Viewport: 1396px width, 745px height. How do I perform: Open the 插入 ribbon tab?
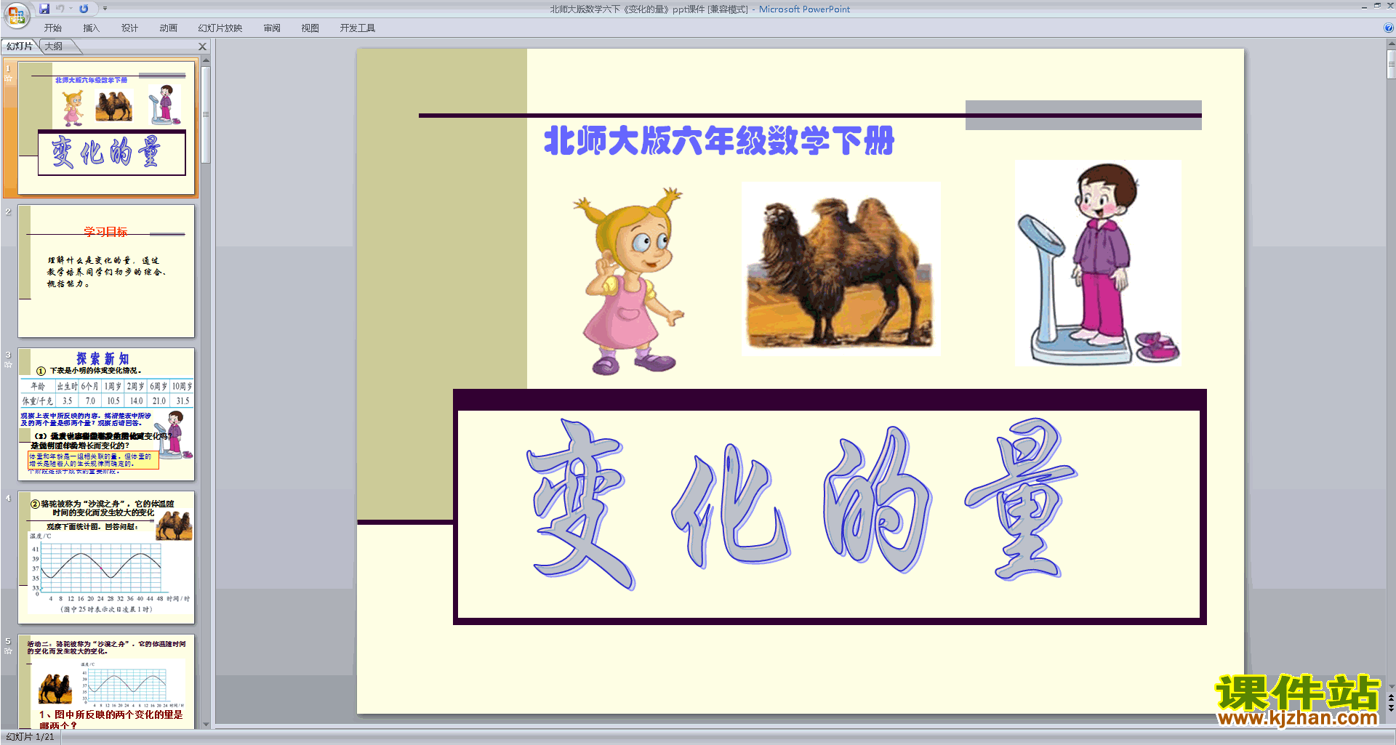point(91,28)
